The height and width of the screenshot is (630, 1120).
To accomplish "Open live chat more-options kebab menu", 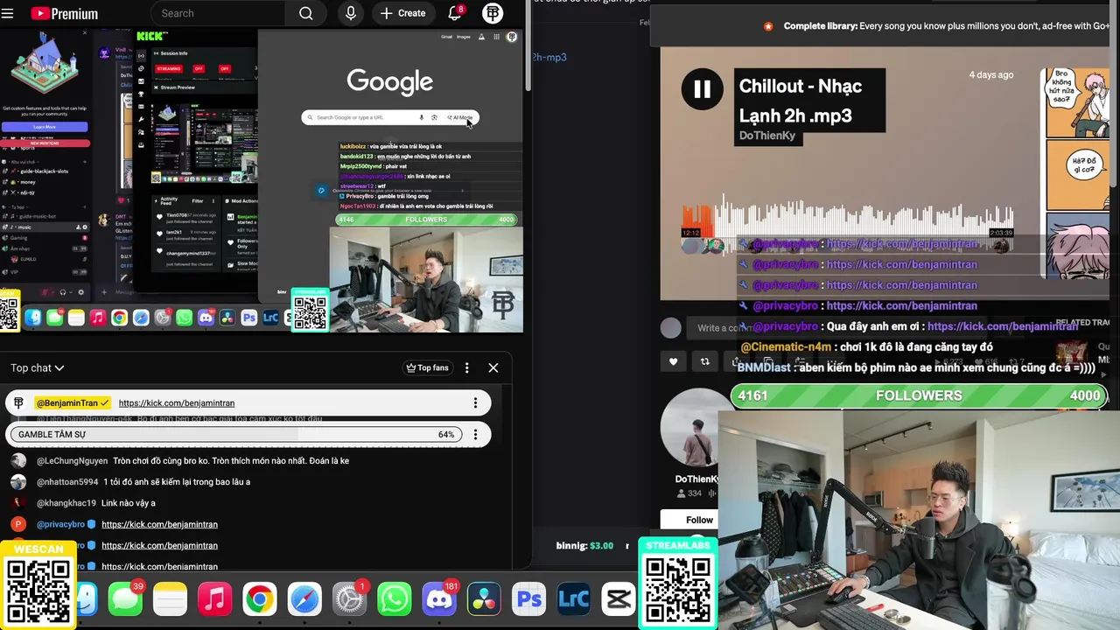I will [466, 368].
